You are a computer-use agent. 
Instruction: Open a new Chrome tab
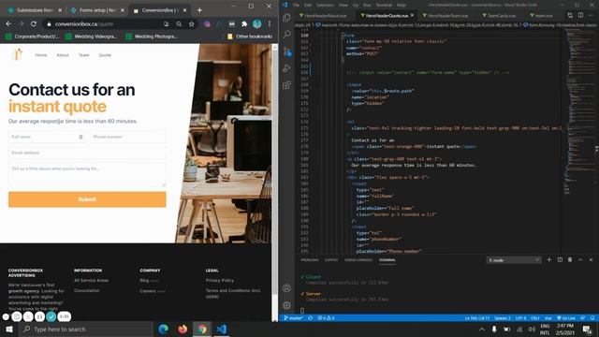199,10
